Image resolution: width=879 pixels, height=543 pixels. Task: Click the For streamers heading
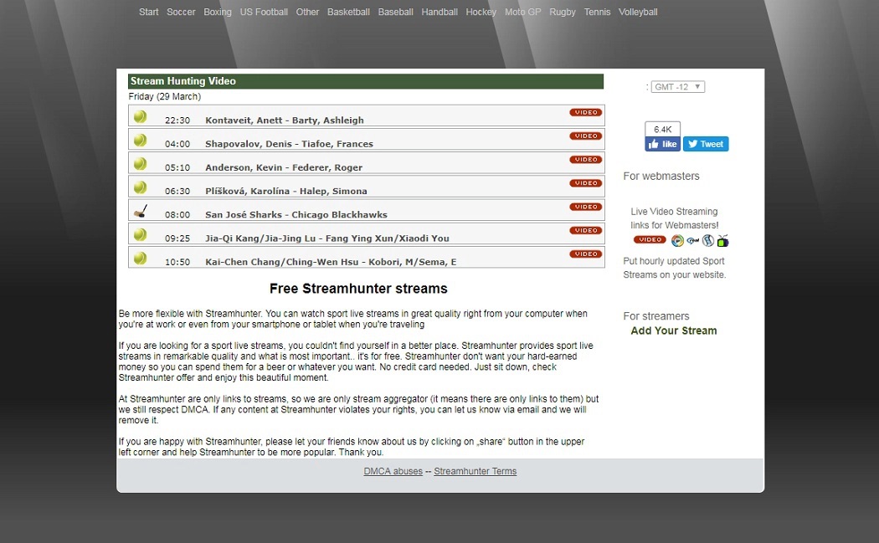click(x=656, y=316)
